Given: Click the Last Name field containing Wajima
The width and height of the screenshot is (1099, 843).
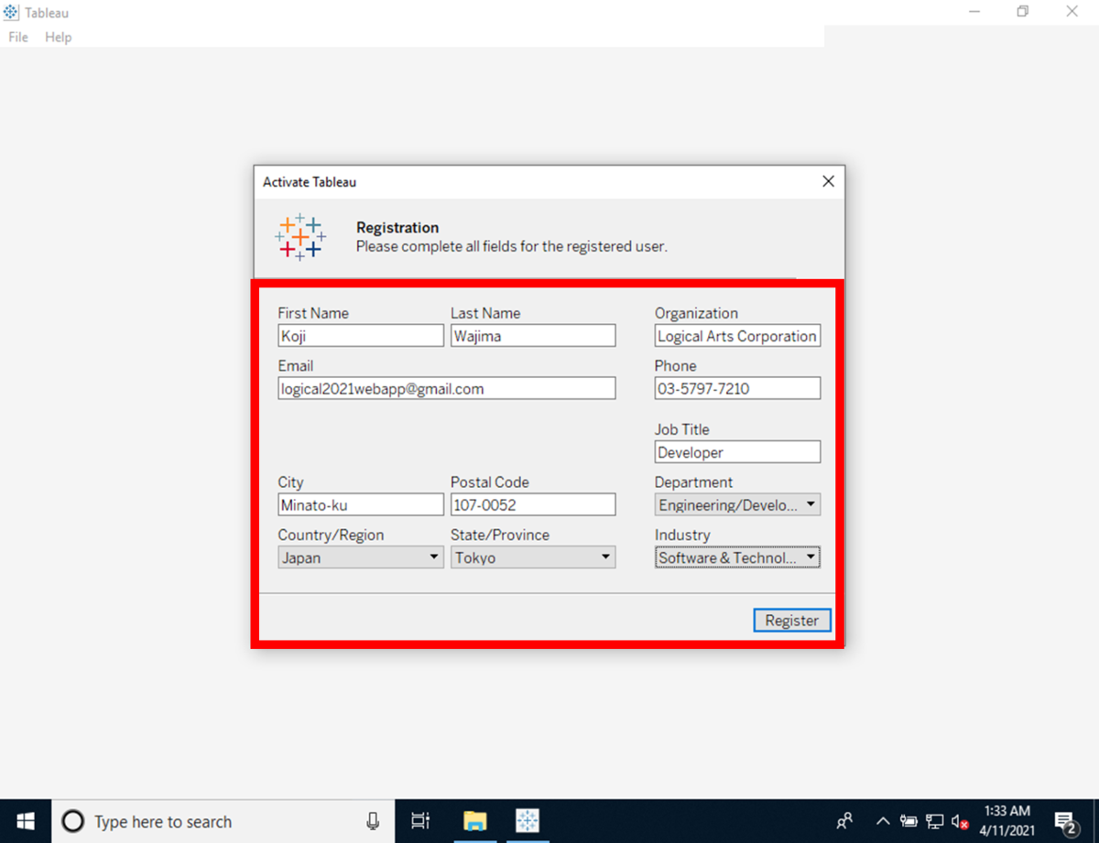Looking at the screenshot, I should pos(533,336).
